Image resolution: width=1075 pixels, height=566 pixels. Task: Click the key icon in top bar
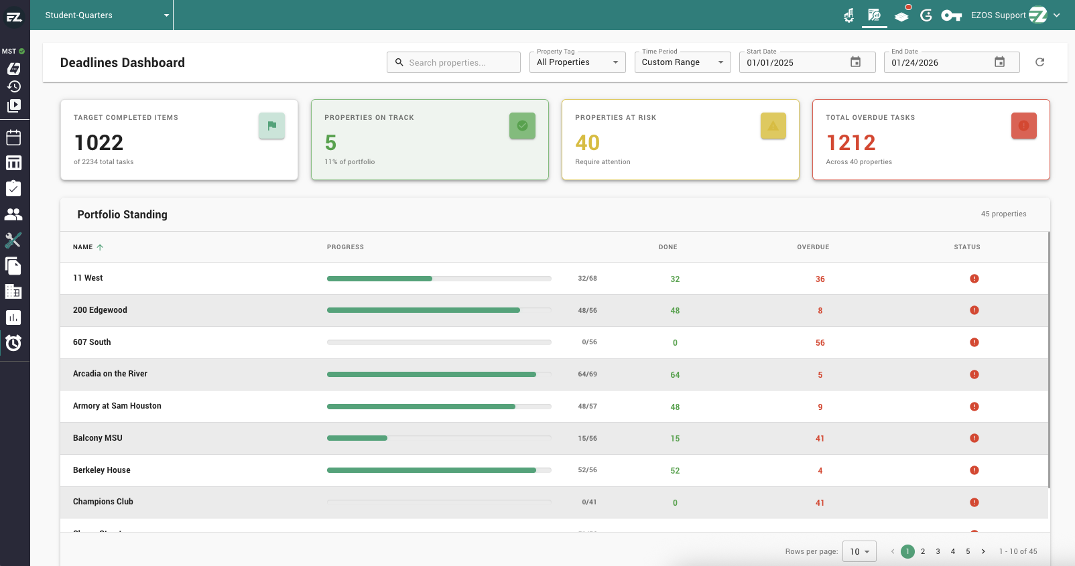click(951, 15)
